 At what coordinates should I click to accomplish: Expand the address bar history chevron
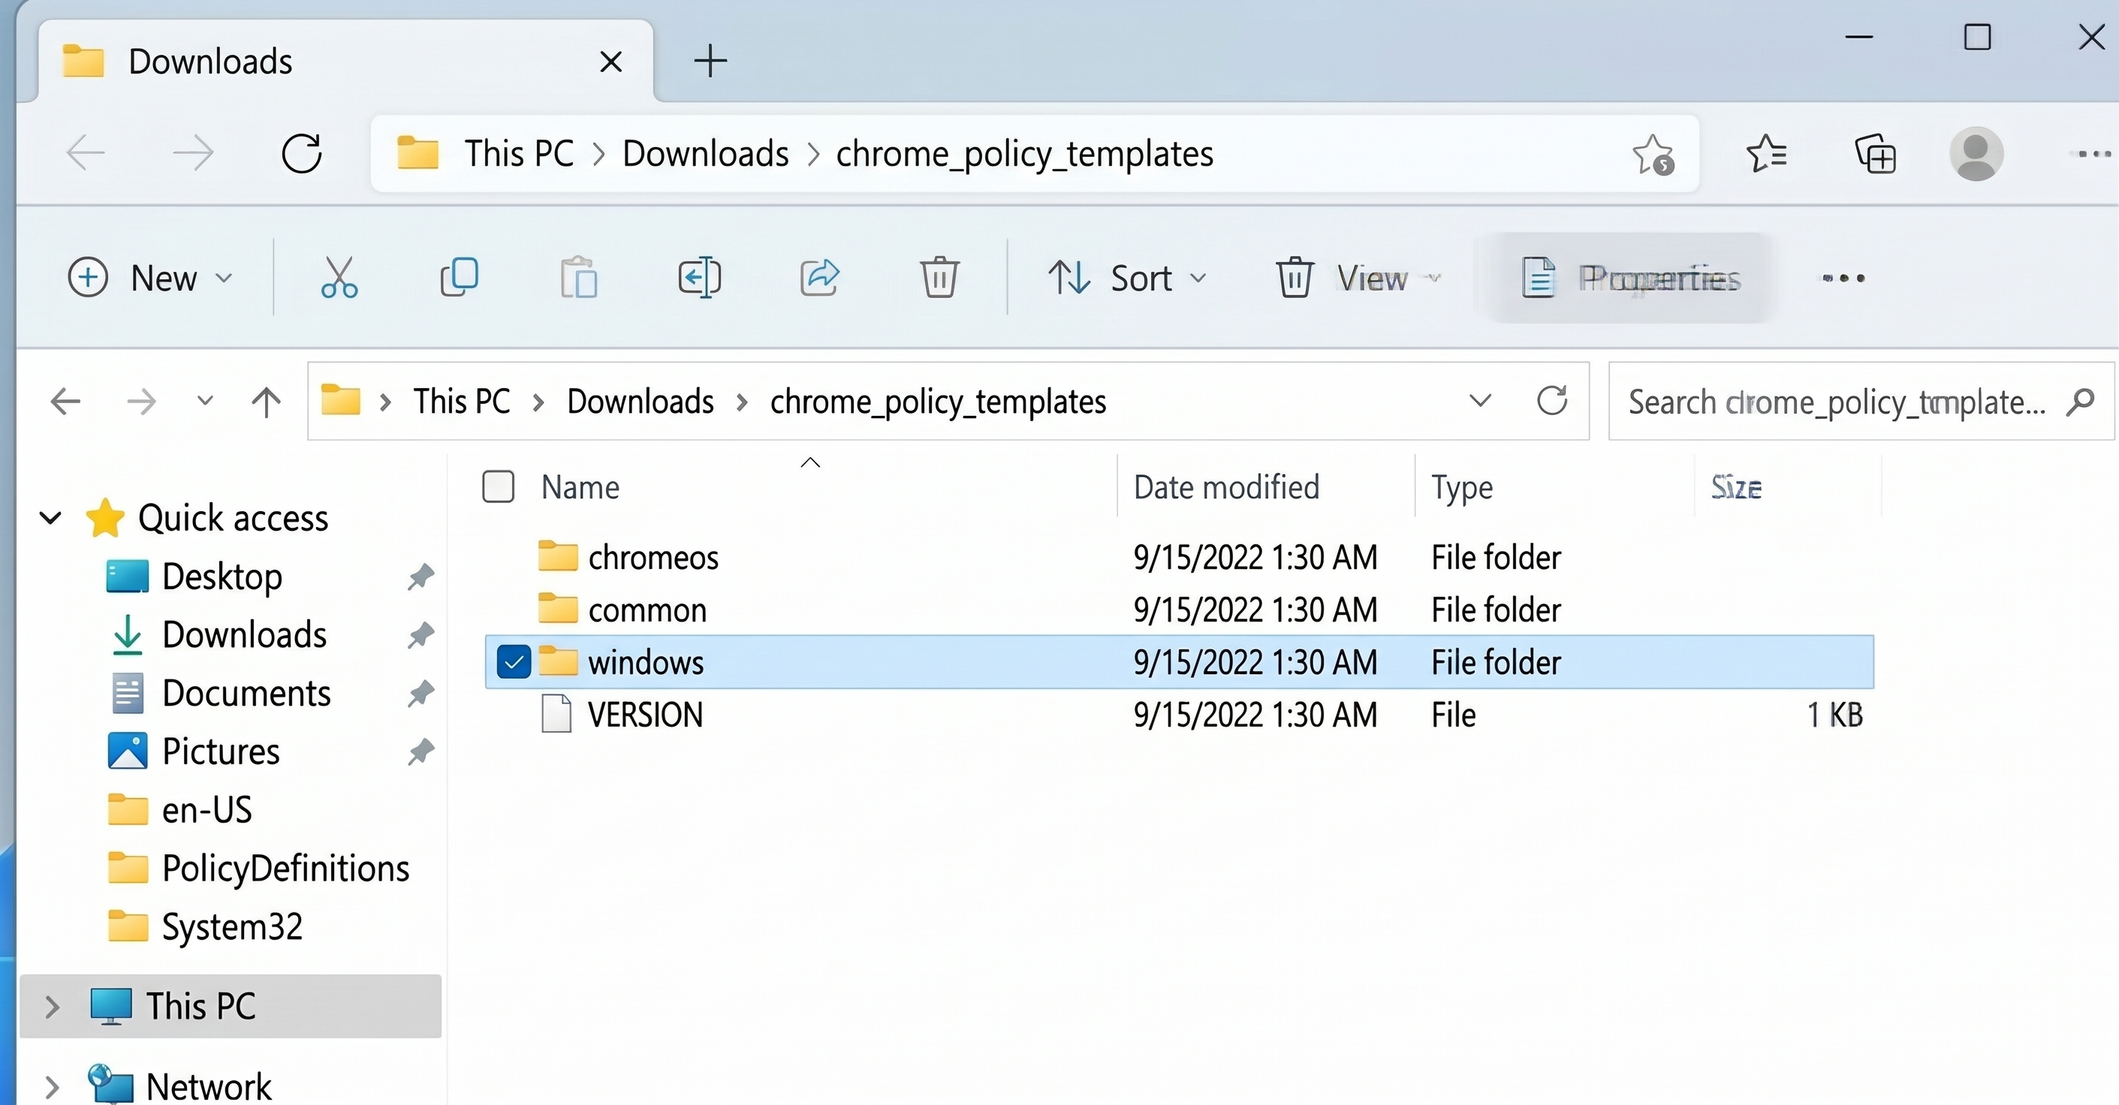pyautogui.click(x=1480, y=401)
